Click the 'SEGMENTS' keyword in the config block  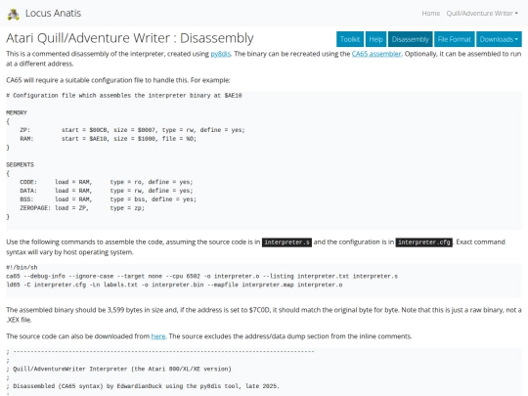tap(20, 165)
